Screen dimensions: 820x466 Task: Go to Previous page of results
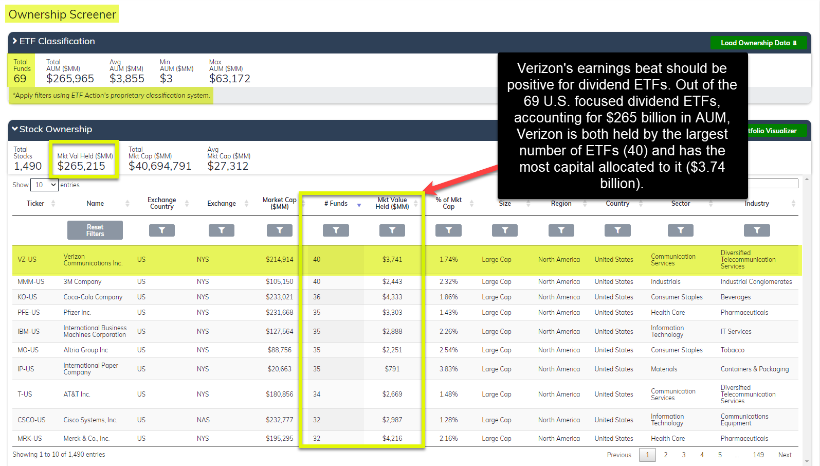[x=619, y=455]
